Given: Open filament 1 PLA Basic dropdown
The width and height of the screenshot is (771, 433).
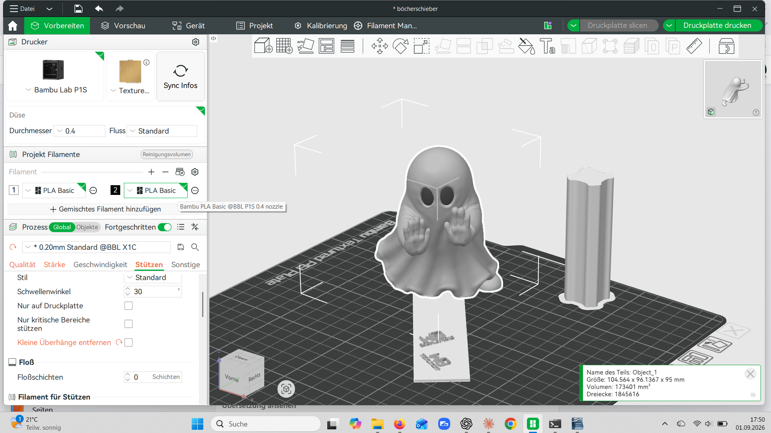Looking at the screenshot, I should click(x=54, y=190).
